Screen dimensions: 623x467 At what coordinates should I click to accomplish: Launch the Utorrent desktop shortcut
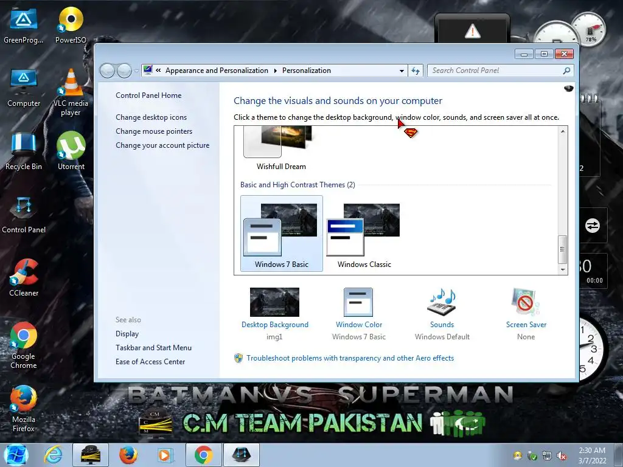pyautogui.click(x=71, y=151)
